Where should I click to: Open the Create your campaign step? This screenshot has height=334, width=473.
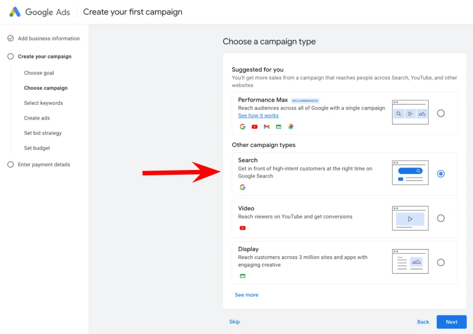(x=45, y=57)
